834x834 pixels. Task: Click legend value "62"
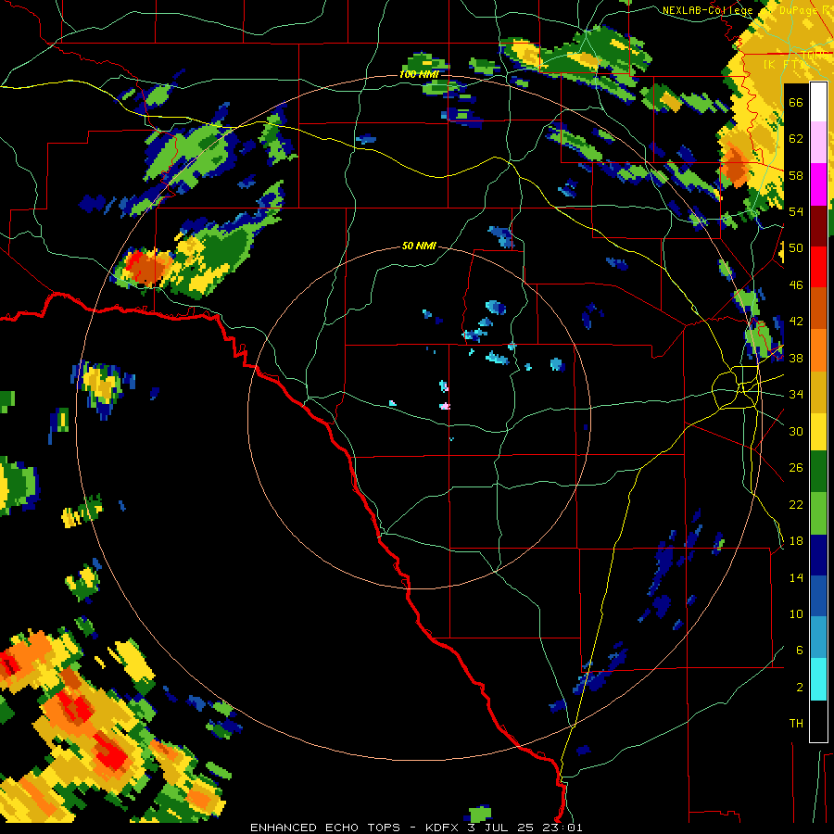(x=796, y=139)
